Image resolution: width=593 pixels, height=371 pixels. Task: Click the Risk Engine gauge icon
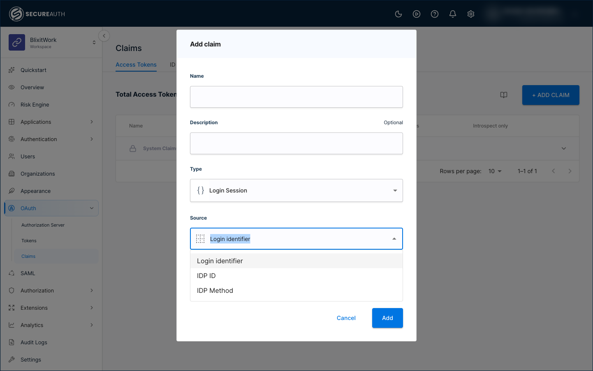[x=12, y=104]
